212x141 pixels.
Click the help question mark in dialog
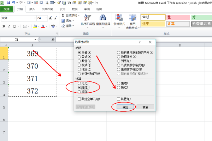click(x=140, y=42)
